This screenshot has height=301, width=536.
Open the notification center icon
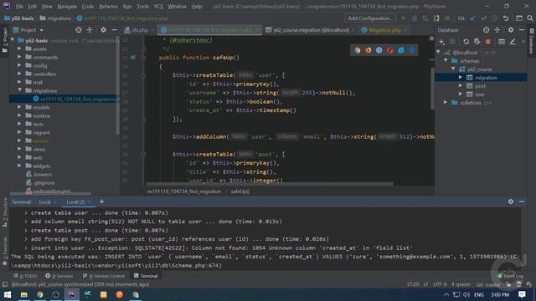(x=522, y=294)
